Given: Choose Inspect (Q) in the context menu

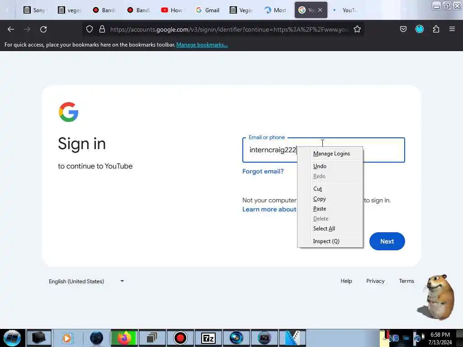Looking at the screenshot, I should click(x=331, y=241).
